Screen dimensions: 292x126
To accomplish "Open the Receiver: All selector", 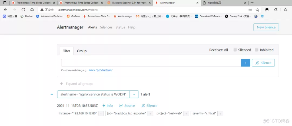I will [x=218, y=50].
